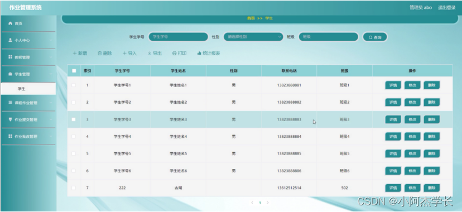Click the 学生姓名 column header
The height and width of the screenshot is (212, 462).
[x=178, y=71]
